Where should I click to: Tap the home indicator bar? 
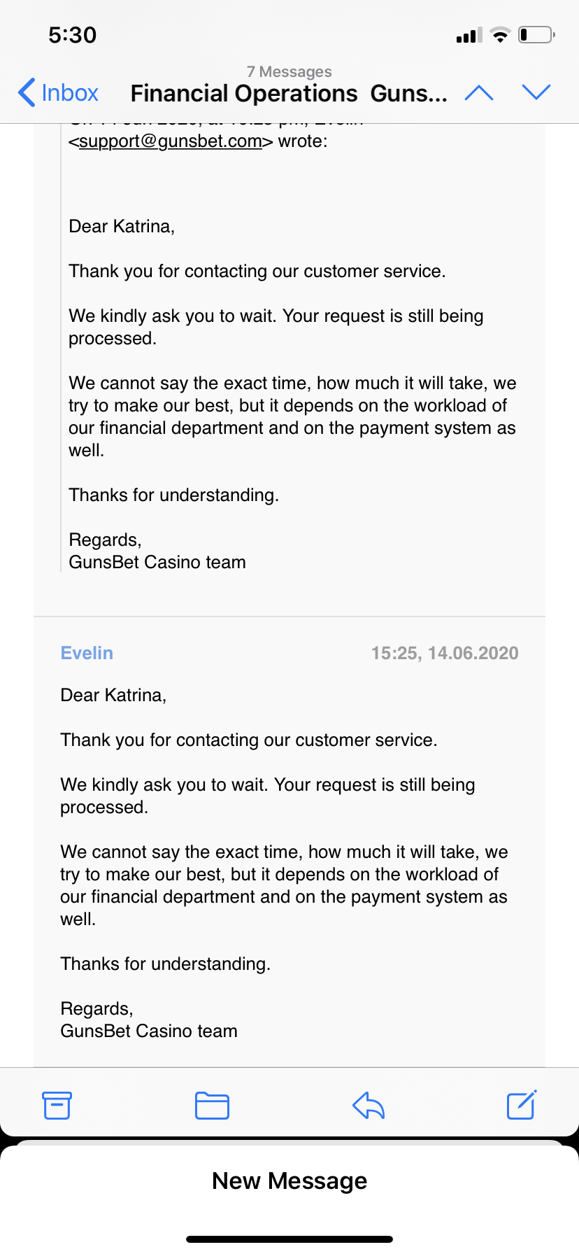pos(289,1239)
